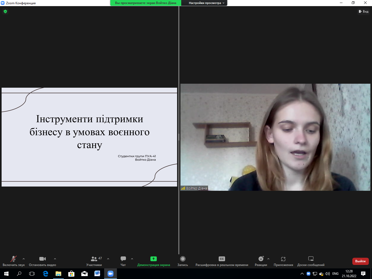The width and height of the screenshot is (372, 279).
Task: Leave the meeting with Выйти
Action: tap(361, 261)
